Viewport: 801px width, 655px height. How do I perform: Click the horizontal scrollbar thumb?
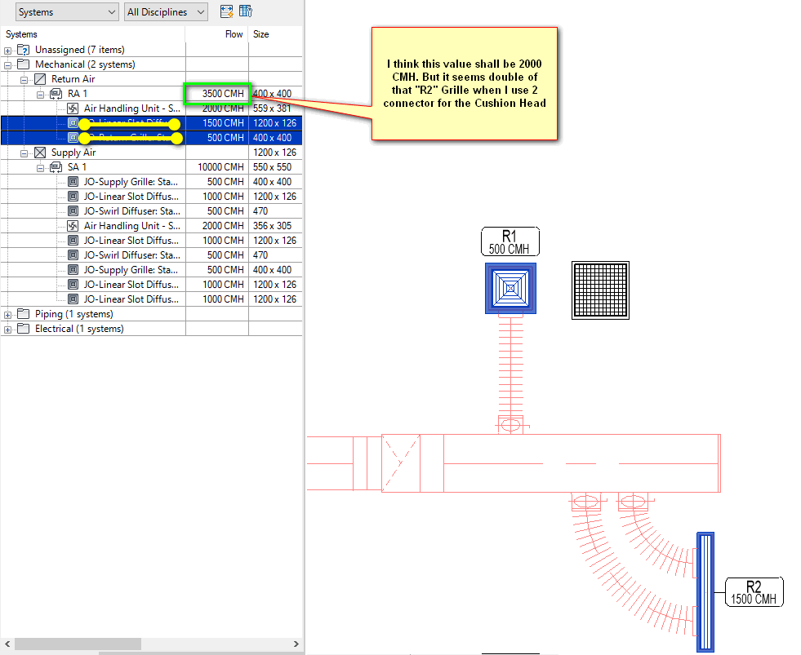[x=78, y=644]
